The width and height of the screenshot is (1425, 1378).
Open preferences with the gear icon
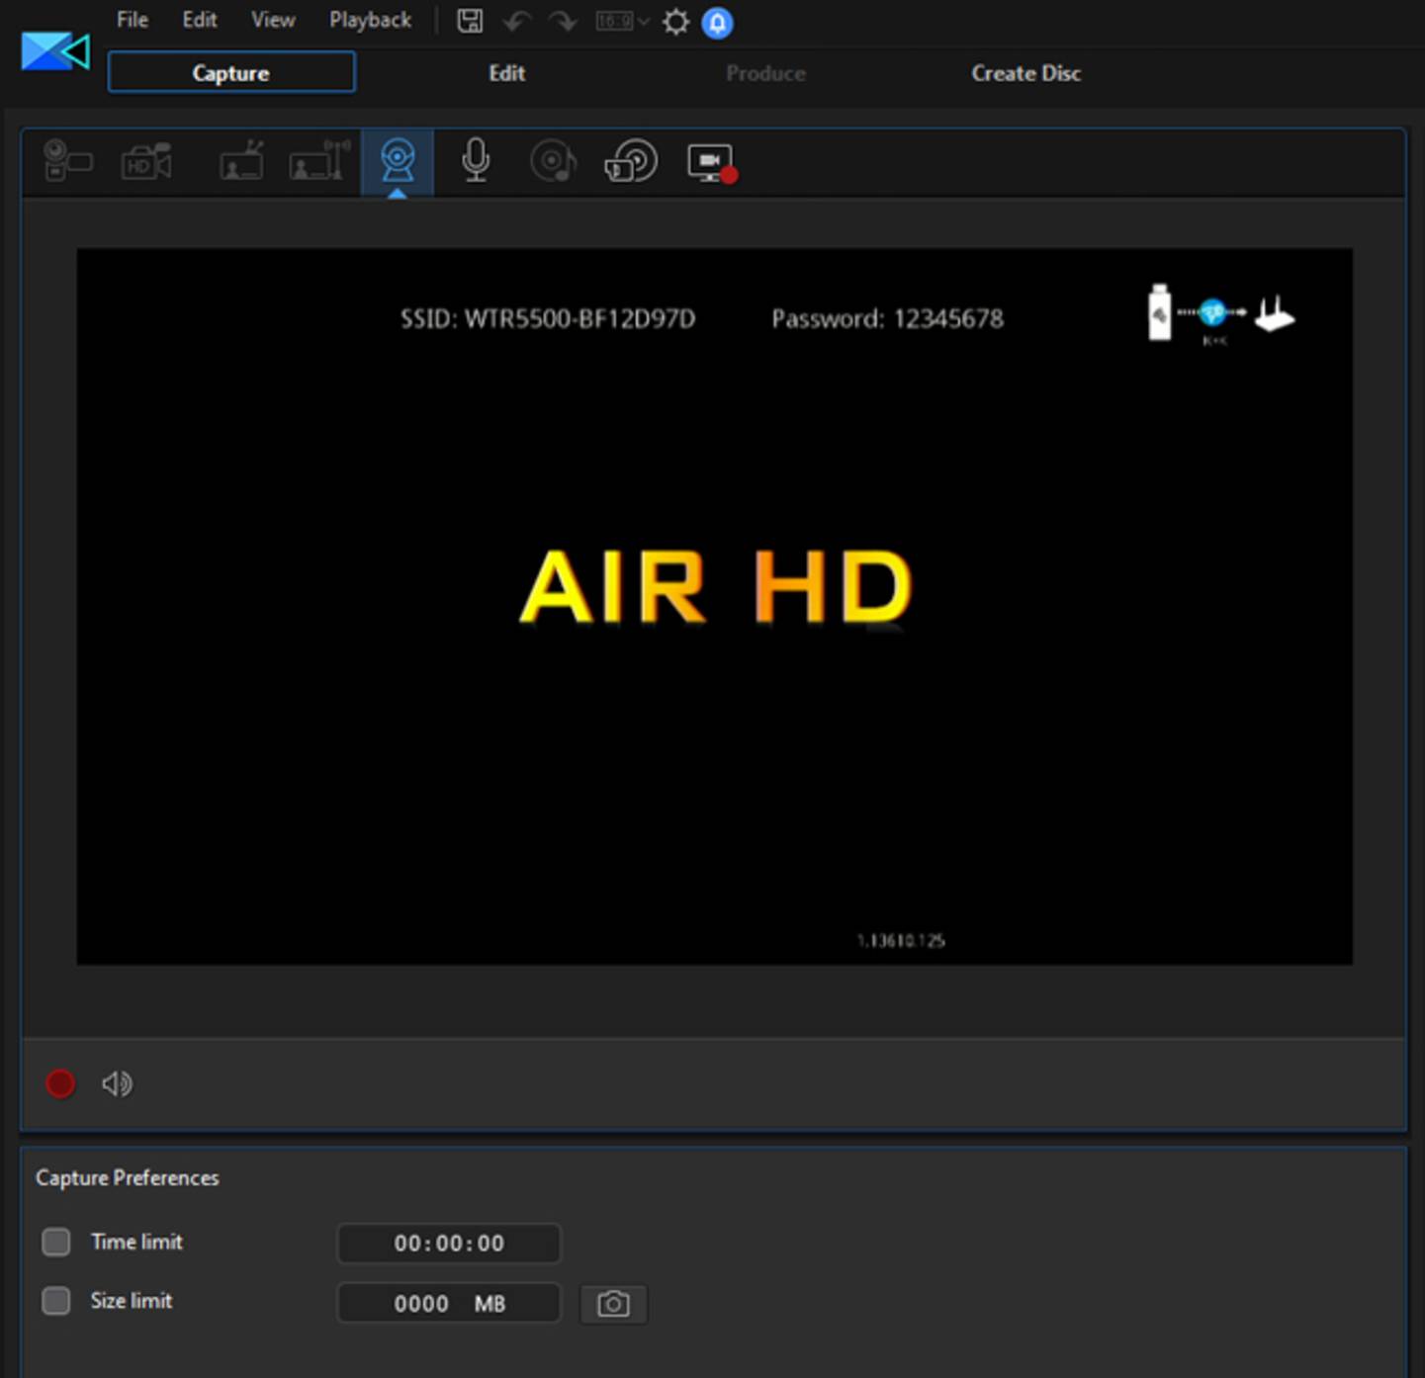pyautogui.click(x=675, y=22)
